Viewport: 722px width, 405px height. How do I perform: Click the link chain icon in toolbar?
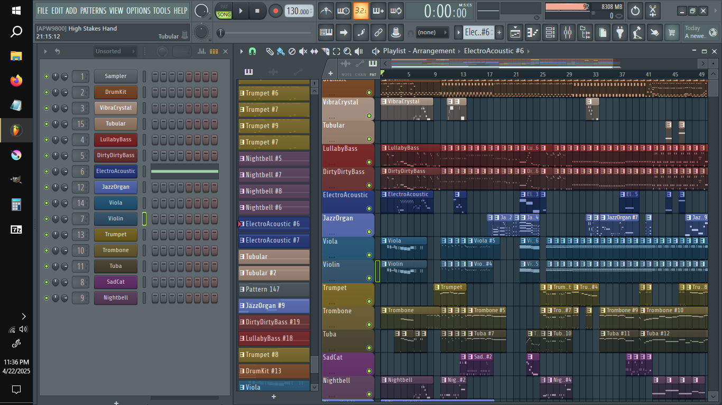pos(378,33)
